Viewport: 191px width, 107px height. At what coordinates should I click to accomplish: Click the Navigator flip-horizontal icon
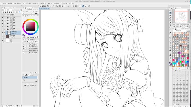pos(187,27)
